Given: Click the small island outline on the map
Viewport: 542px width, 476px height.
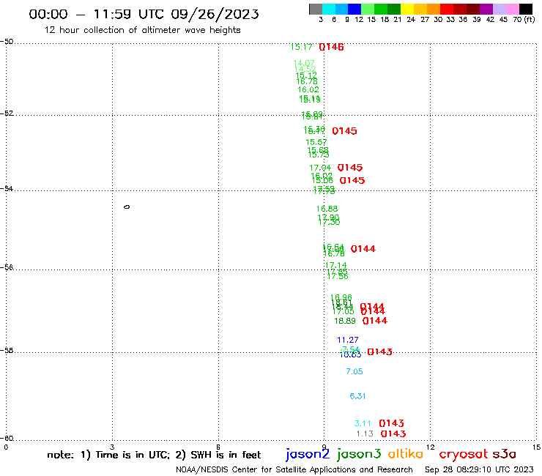Looking at the screenshot, I should (127, 207).
